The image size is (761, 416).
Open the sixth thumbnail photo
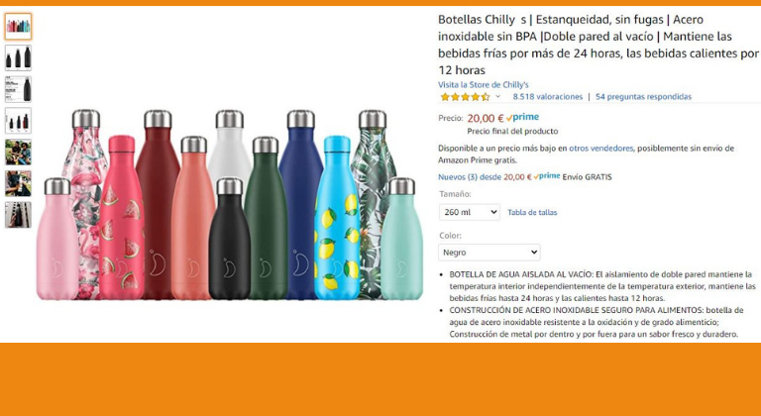click(19, 183)
